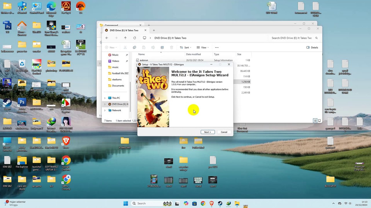The width and height of the screenshot is (371, 208).
Task: Open File Explorer from the taskbar
Action: point(237,203)
